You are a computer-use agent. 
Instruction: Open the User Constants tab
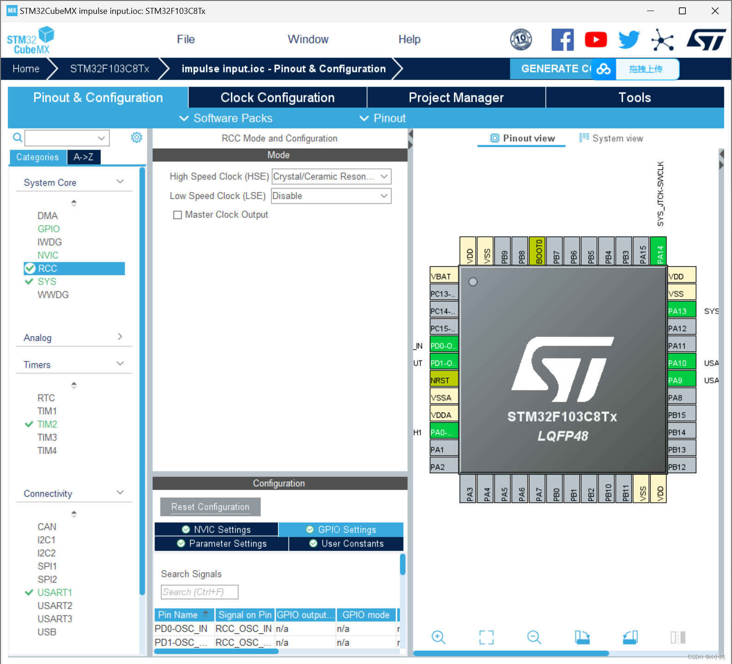[x=346, y=543]
